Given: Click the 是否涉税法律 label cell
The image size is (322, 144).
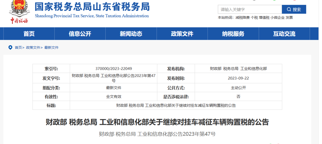Looking at the screenshot, I should point(176,97).
